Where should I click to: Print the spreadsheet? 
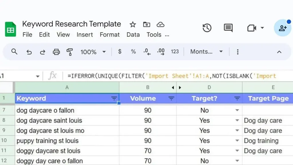56,52
